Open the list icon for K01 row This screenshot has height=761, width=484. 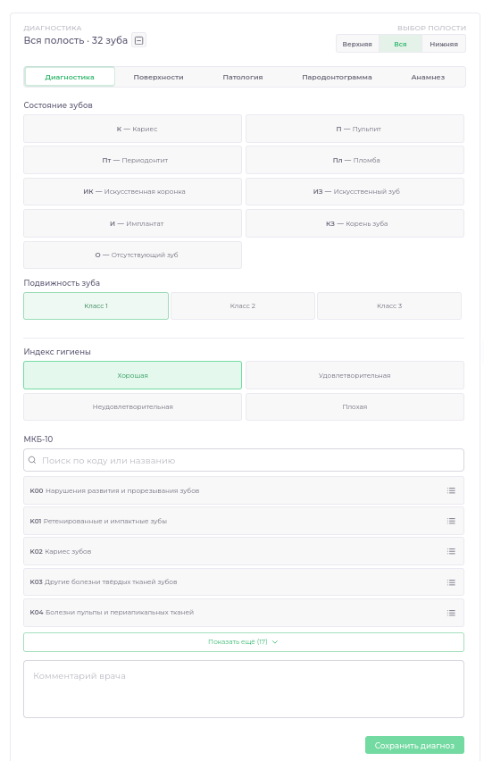tap(451, 521)
